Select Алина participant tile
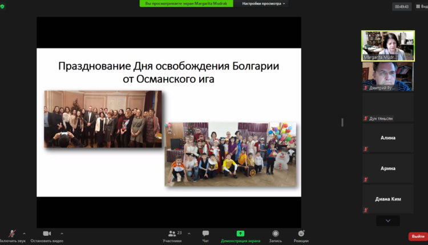This screenshot has width=428, height=245. point(388,138)
